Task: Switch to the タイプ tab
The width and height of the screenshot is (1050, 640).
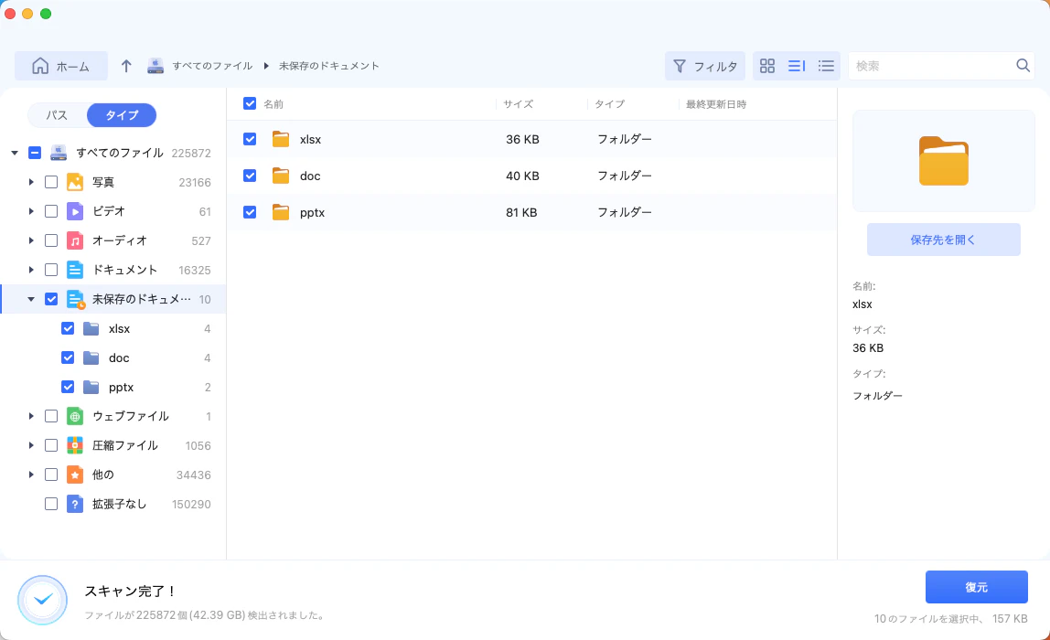Action: [122, 115]
